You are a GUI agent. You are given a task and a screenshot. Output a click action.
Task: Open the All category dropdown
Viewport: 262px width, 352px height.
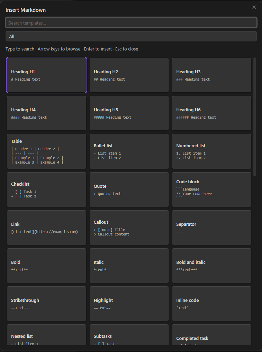click(131, 36)
